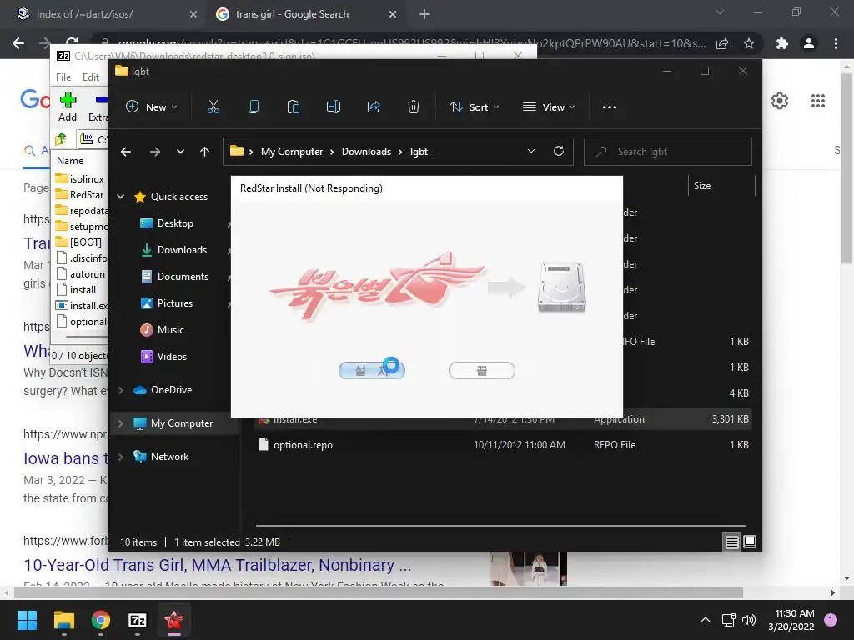Open Windows Start button
The width and height of the screenshot is (854, 640).
pos(27,620)
